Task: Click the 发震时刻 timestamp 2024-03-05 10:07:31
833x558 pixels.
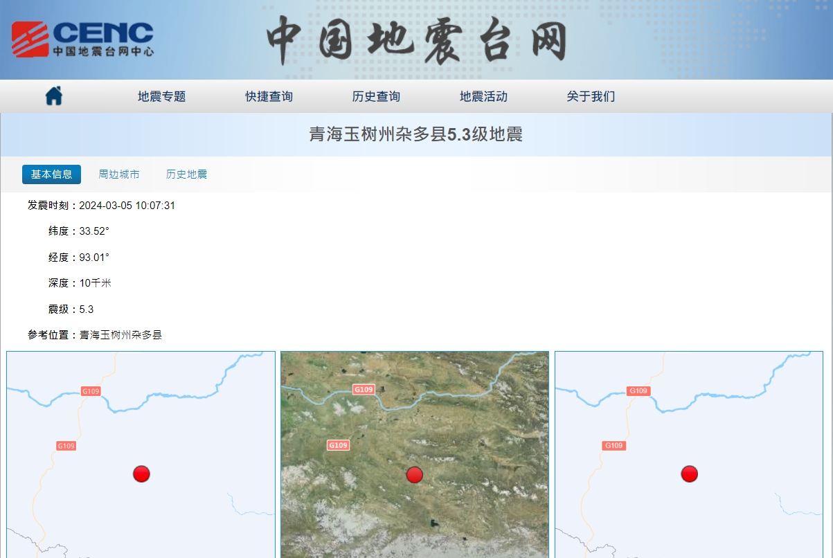Action: [x=127, y=206]
